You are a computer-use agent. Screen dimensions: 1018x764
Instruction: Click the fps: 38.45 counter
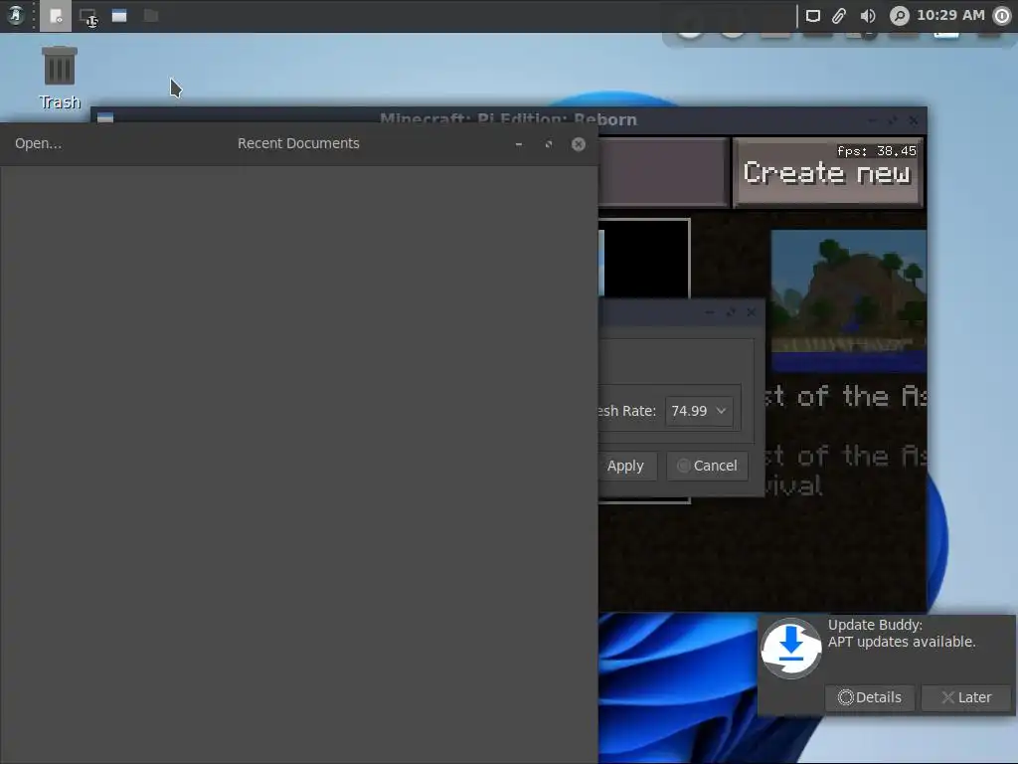(877, 151)
